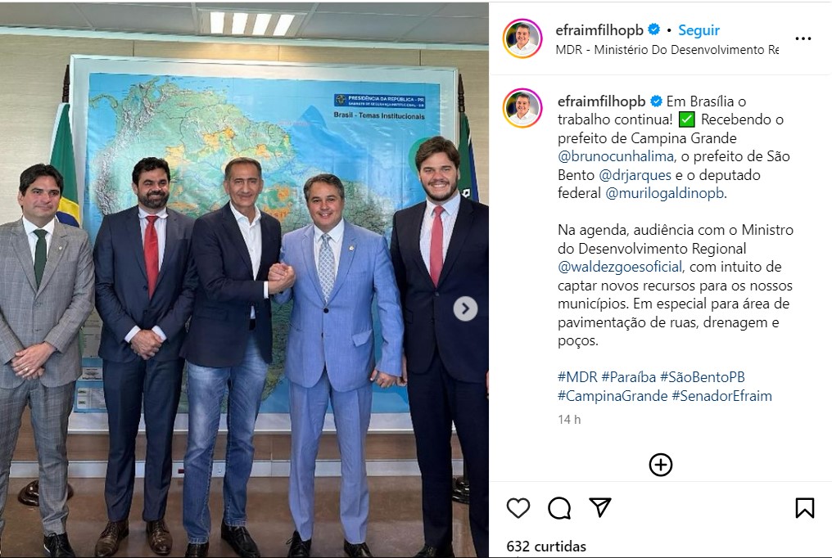
Task: View the 632 curtidas likes list
Action: pos(546,547)
